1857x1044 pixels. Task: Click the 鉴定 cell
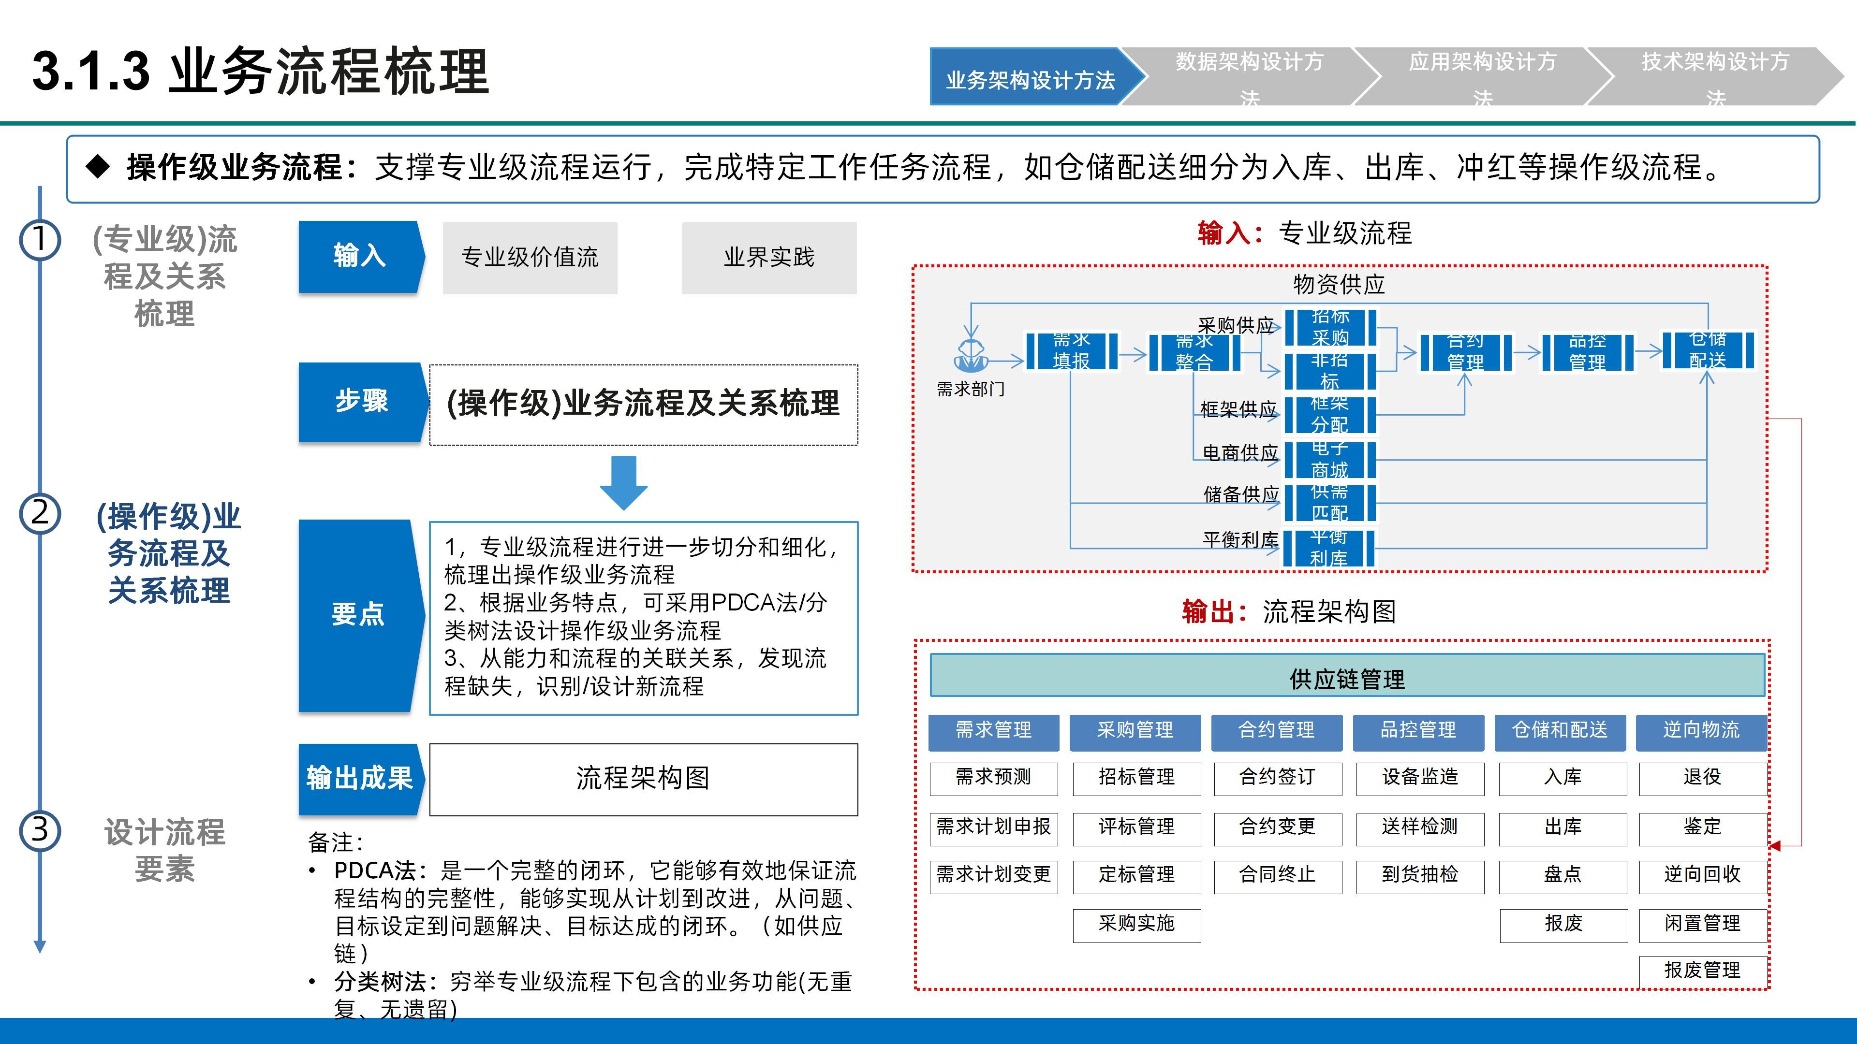click(1703, 828)
